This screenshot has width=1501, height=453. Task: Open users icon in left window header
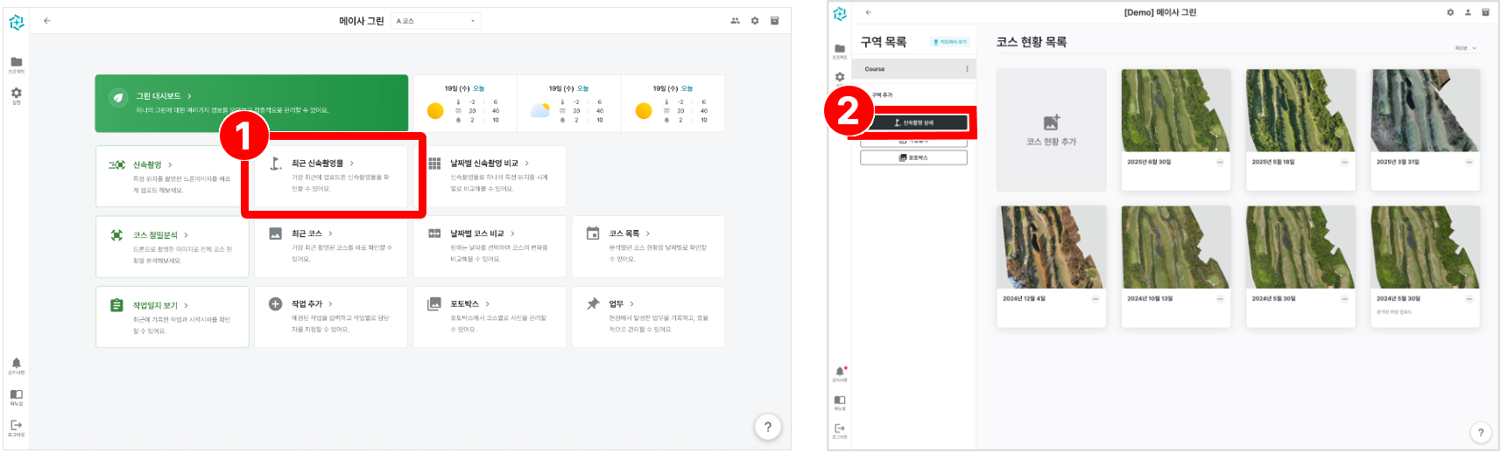point(735,21)
